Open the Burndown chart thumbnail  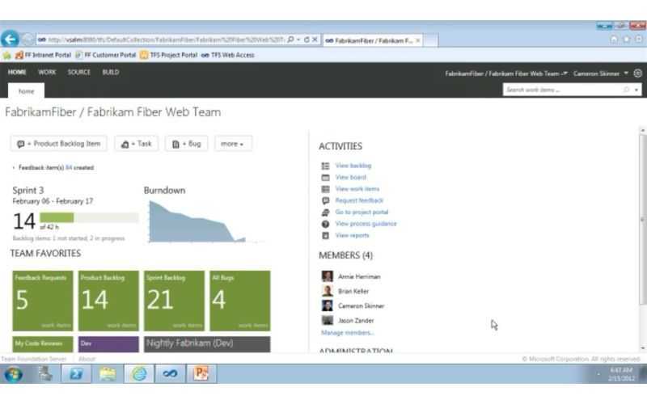point(204,222)
